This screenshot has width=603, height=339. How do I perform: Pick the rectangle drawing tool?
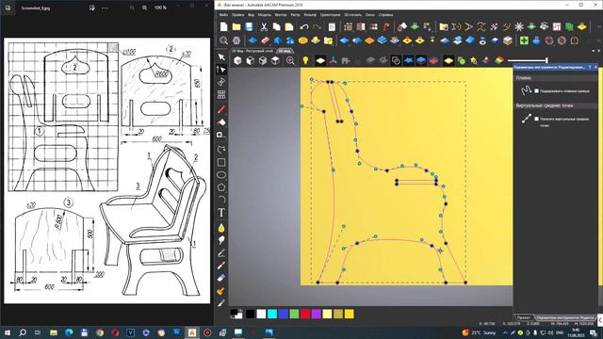[221, 162]
